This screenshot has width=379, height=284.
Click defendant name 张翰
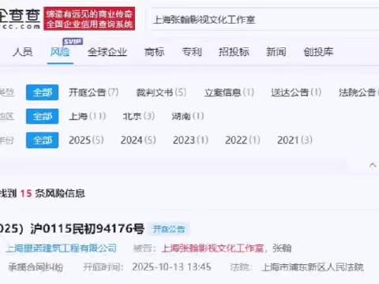[282, 248]
